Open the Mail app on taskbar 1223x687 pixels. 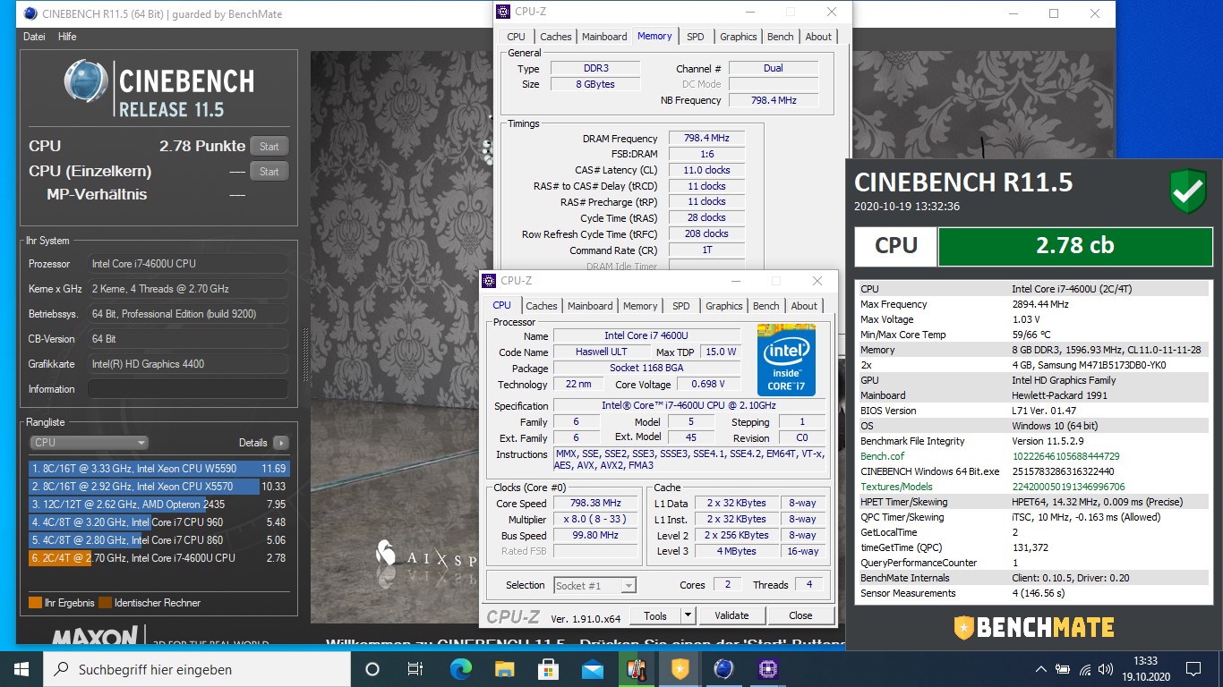(592, 668)
